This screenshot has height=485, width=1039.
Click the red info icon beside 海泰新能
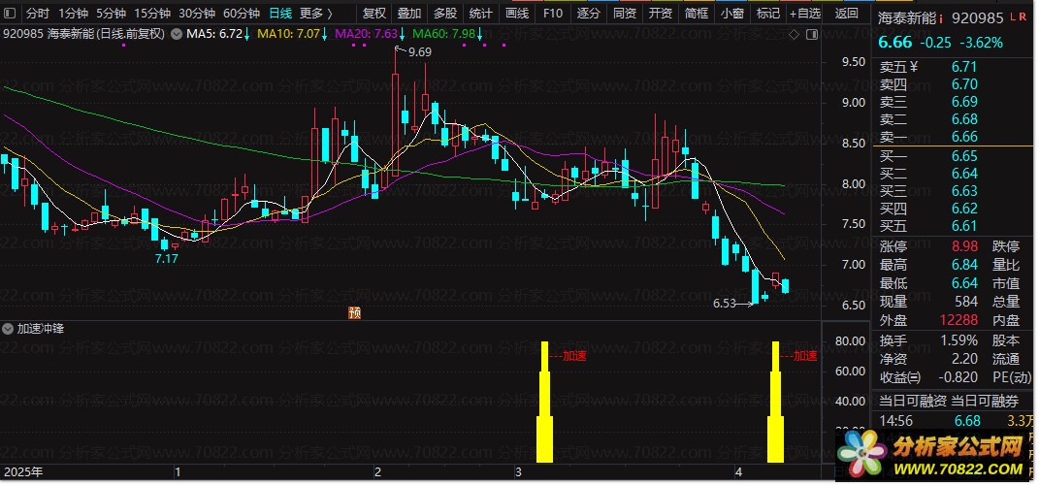[x=941, y=19]
